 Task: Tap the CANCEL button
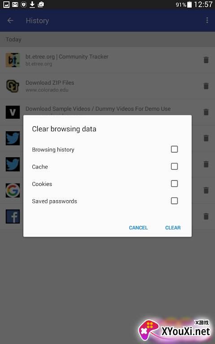tap(138, 228)
